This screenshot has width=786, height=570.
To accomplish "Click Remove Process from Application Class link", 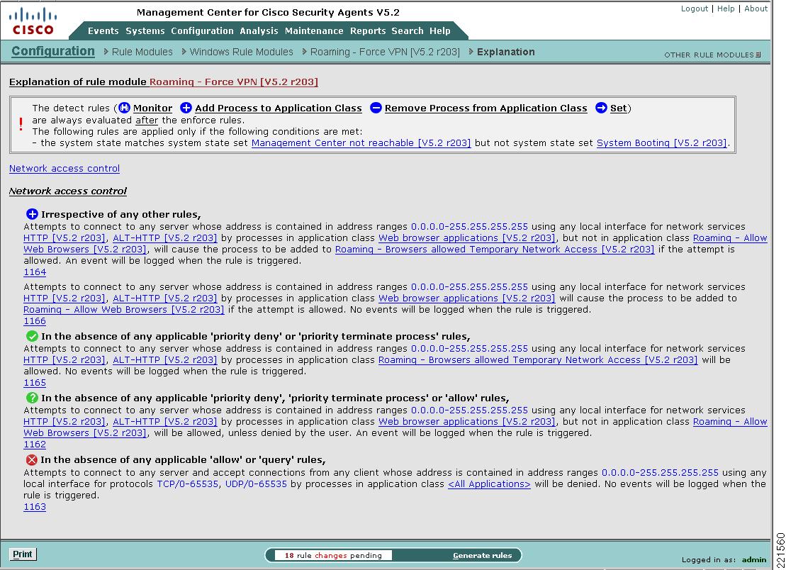I will pyautogui.click(x=485, y=108).
